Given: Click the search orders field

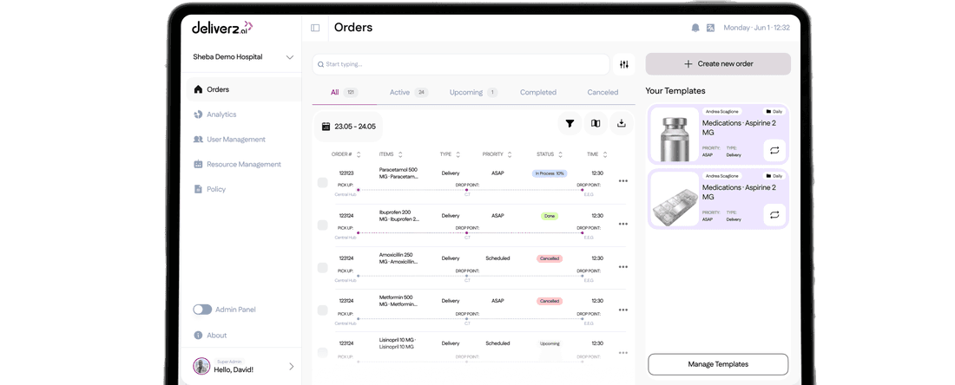Looking at the screenshot, I should (x=461, y=64).
